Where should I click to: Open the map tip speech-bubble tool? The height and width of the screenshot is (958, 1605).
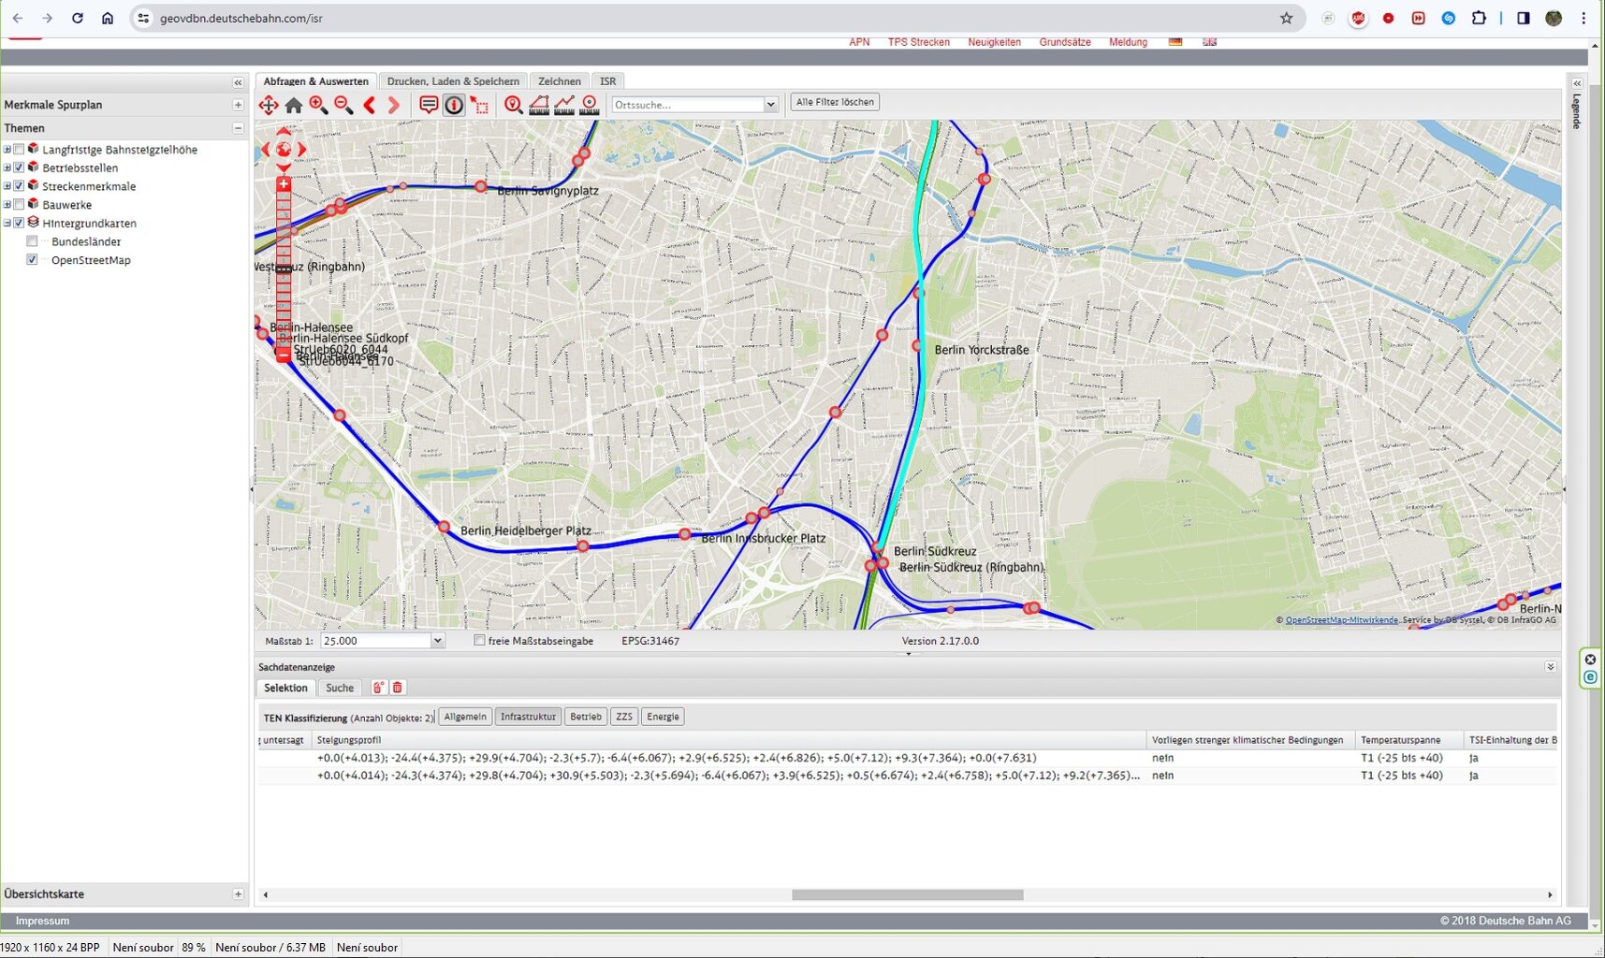tap(429, 105)
